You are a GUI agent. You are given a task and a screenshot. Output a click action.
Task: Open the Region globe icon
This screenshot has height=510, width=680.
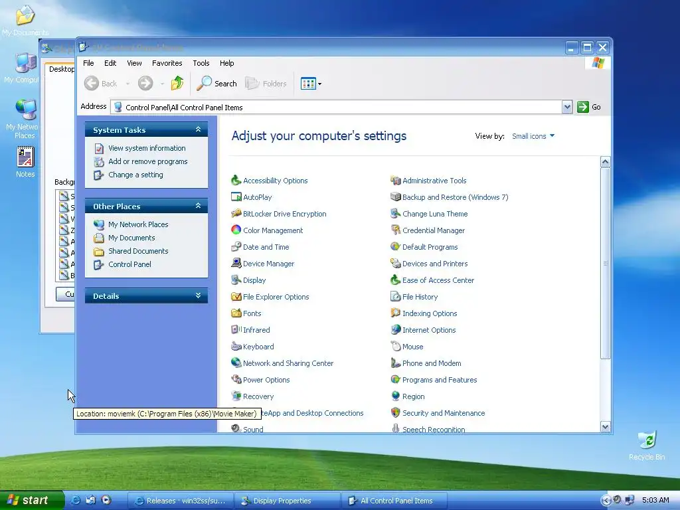pyautogui.click(x=396, y=396)
